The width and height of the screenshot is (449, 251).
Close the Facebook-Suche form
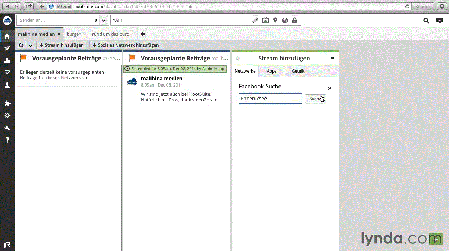[x=329, y=88]
